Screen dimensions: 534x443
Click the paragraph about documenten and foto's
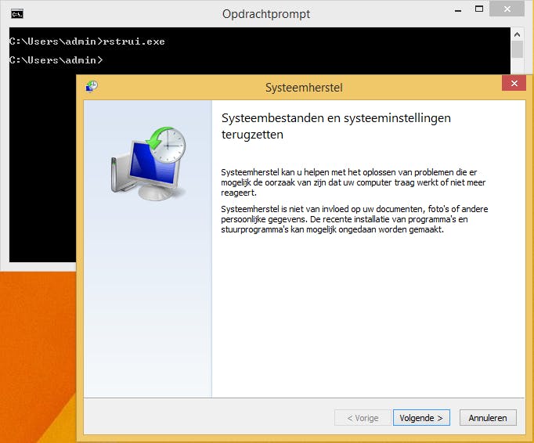tap(355, 219)
